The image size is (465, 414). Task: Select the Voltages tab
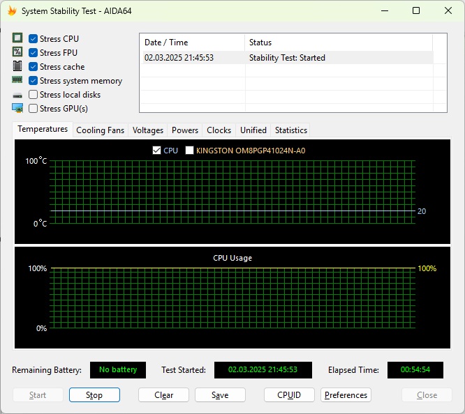coord(148,130)
